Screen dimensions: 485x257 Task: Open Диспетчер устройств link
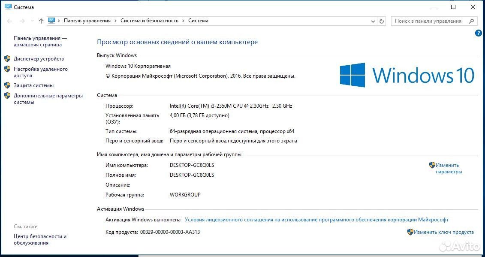39,59
